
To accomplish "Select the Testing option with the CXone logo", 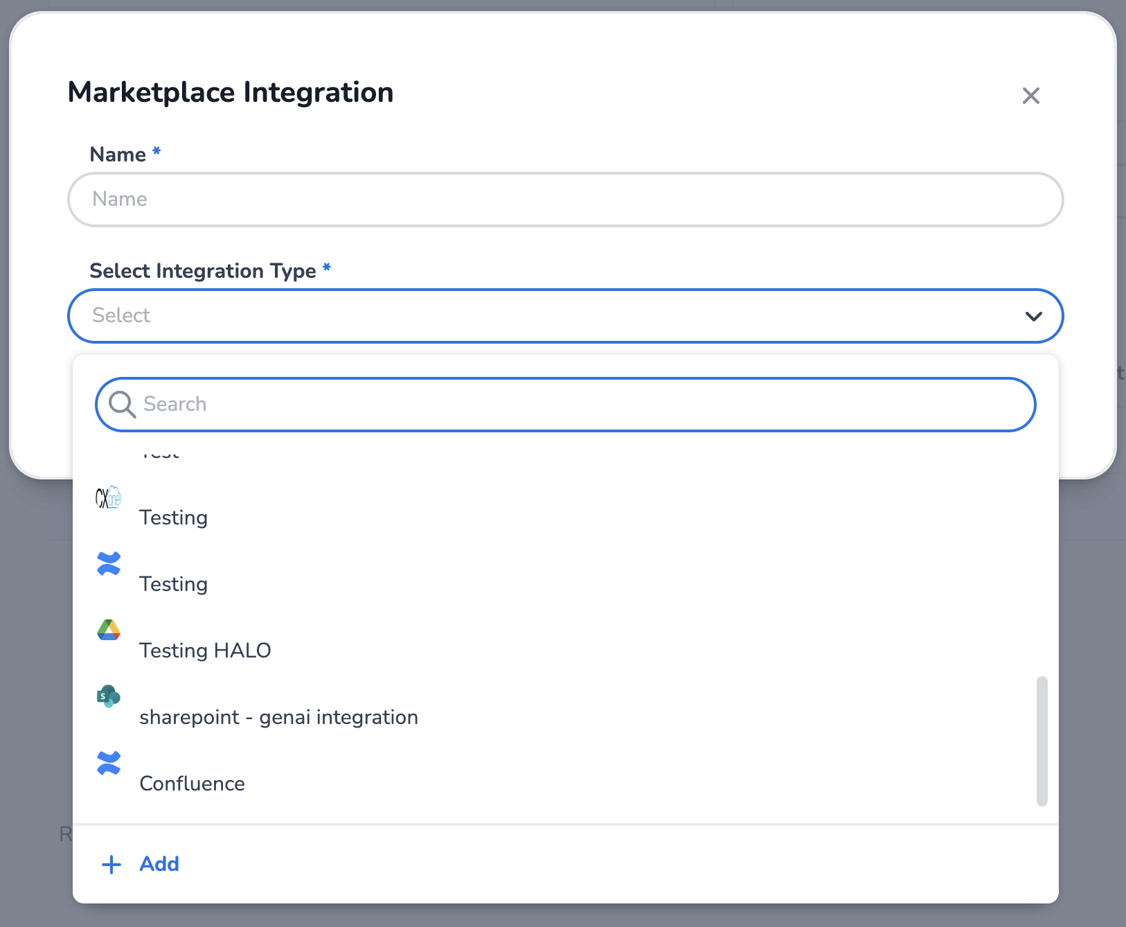I will (174, 518).
